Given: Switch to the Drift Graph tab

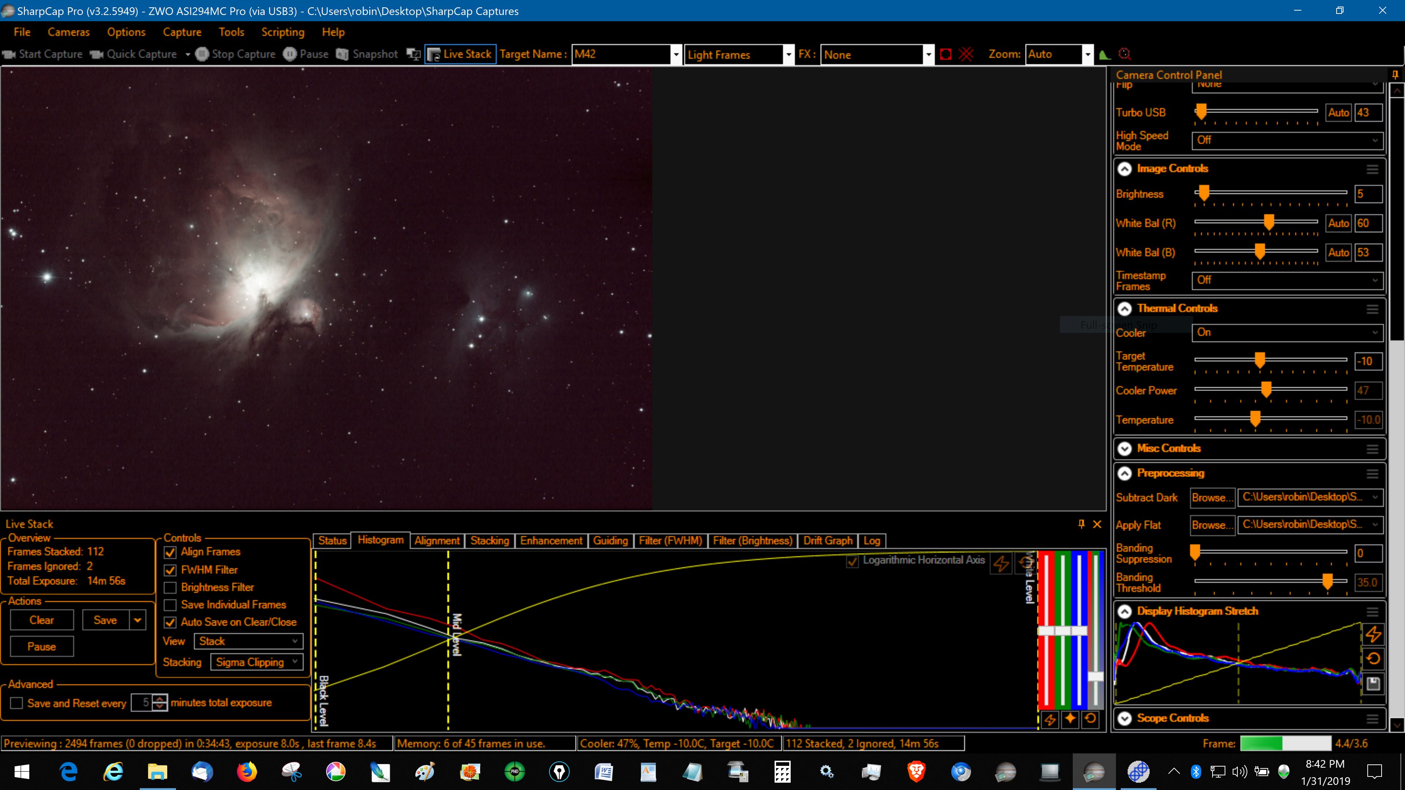Looking at the screenshot, I should pyautogui.click(x=827, y=541).
